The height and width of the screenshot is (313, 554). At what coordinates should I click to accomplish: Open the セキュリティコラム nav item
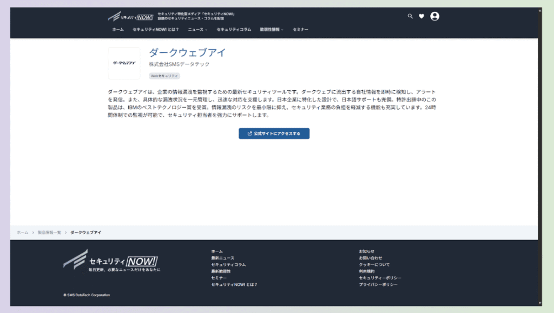[234, 30]
